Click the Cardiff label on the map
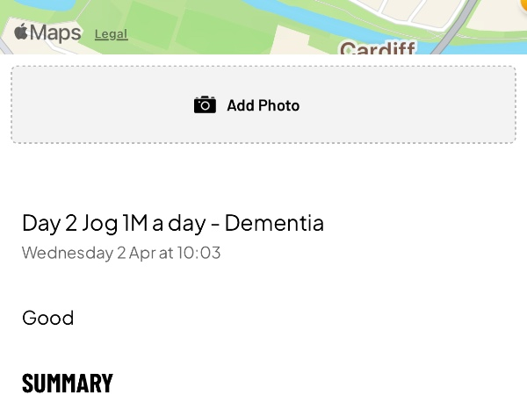This screenshot has height=395, width=527. point(377,48)
